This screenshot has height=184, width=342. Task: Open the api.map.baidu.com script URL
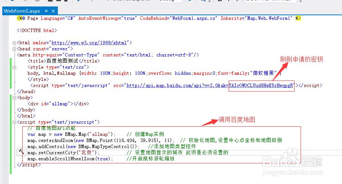pyautogui.click(x=210, y=86)
